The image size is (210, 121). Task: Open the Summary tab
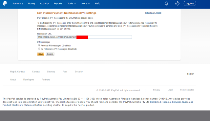click(18, 4)
